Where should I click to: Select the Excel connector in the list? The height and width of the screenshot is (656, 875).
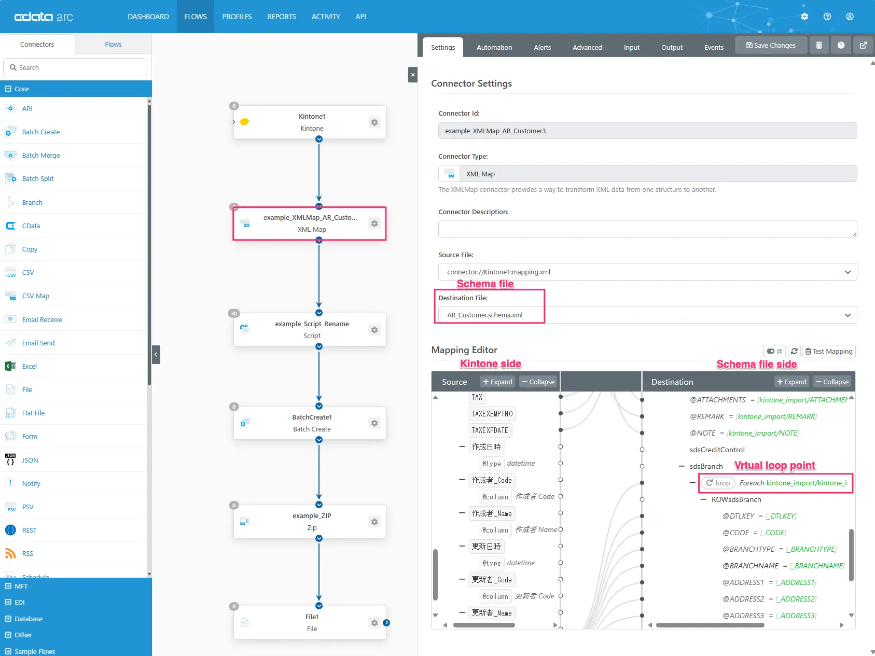[30, 366]
